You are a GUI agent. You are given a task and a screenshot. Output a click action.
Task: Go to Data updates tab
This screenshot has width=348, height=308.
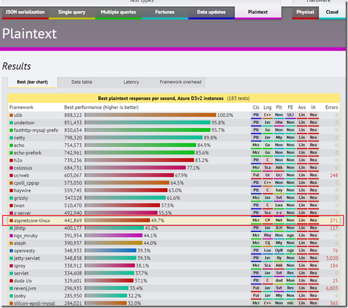[x=211, y=12]
